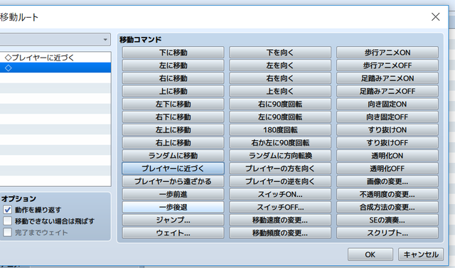This screenshot has height=268, width=455.
Task: Toggle the 完了までウェイト checkbox
Action: 7,232
